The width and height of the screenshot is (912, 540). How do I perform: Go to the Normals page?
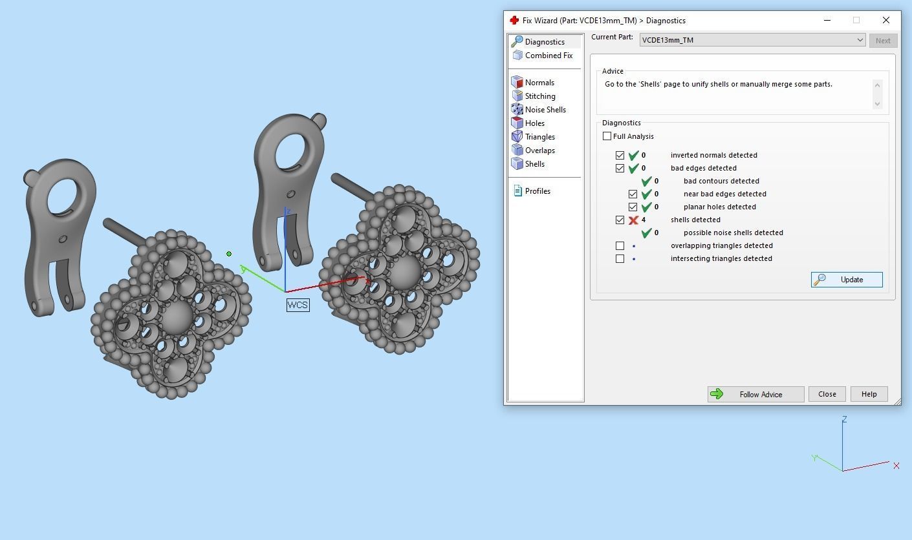tap(539, 82)
